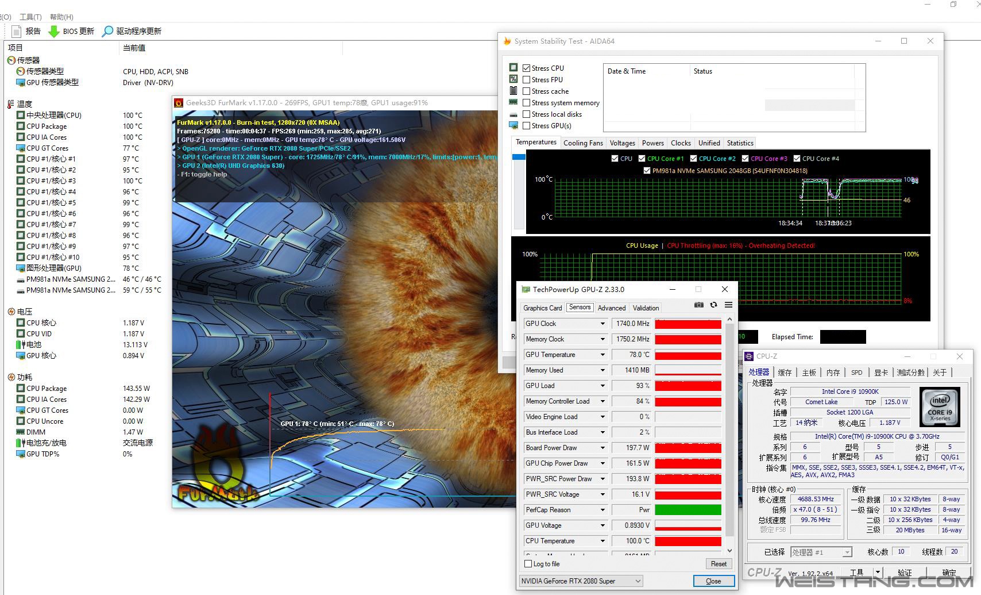Click GPU-Z sensor list scroll-down arrow

click(x=729, y=551)
